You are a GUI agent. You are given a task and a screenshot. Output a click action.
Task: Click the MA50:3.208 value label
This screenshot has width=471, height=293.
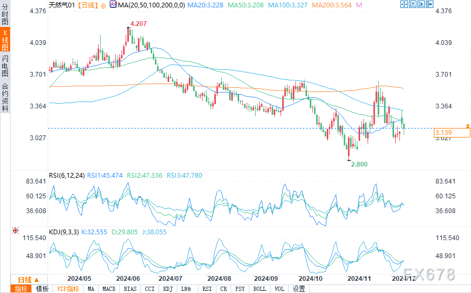[x=246, y=5]
